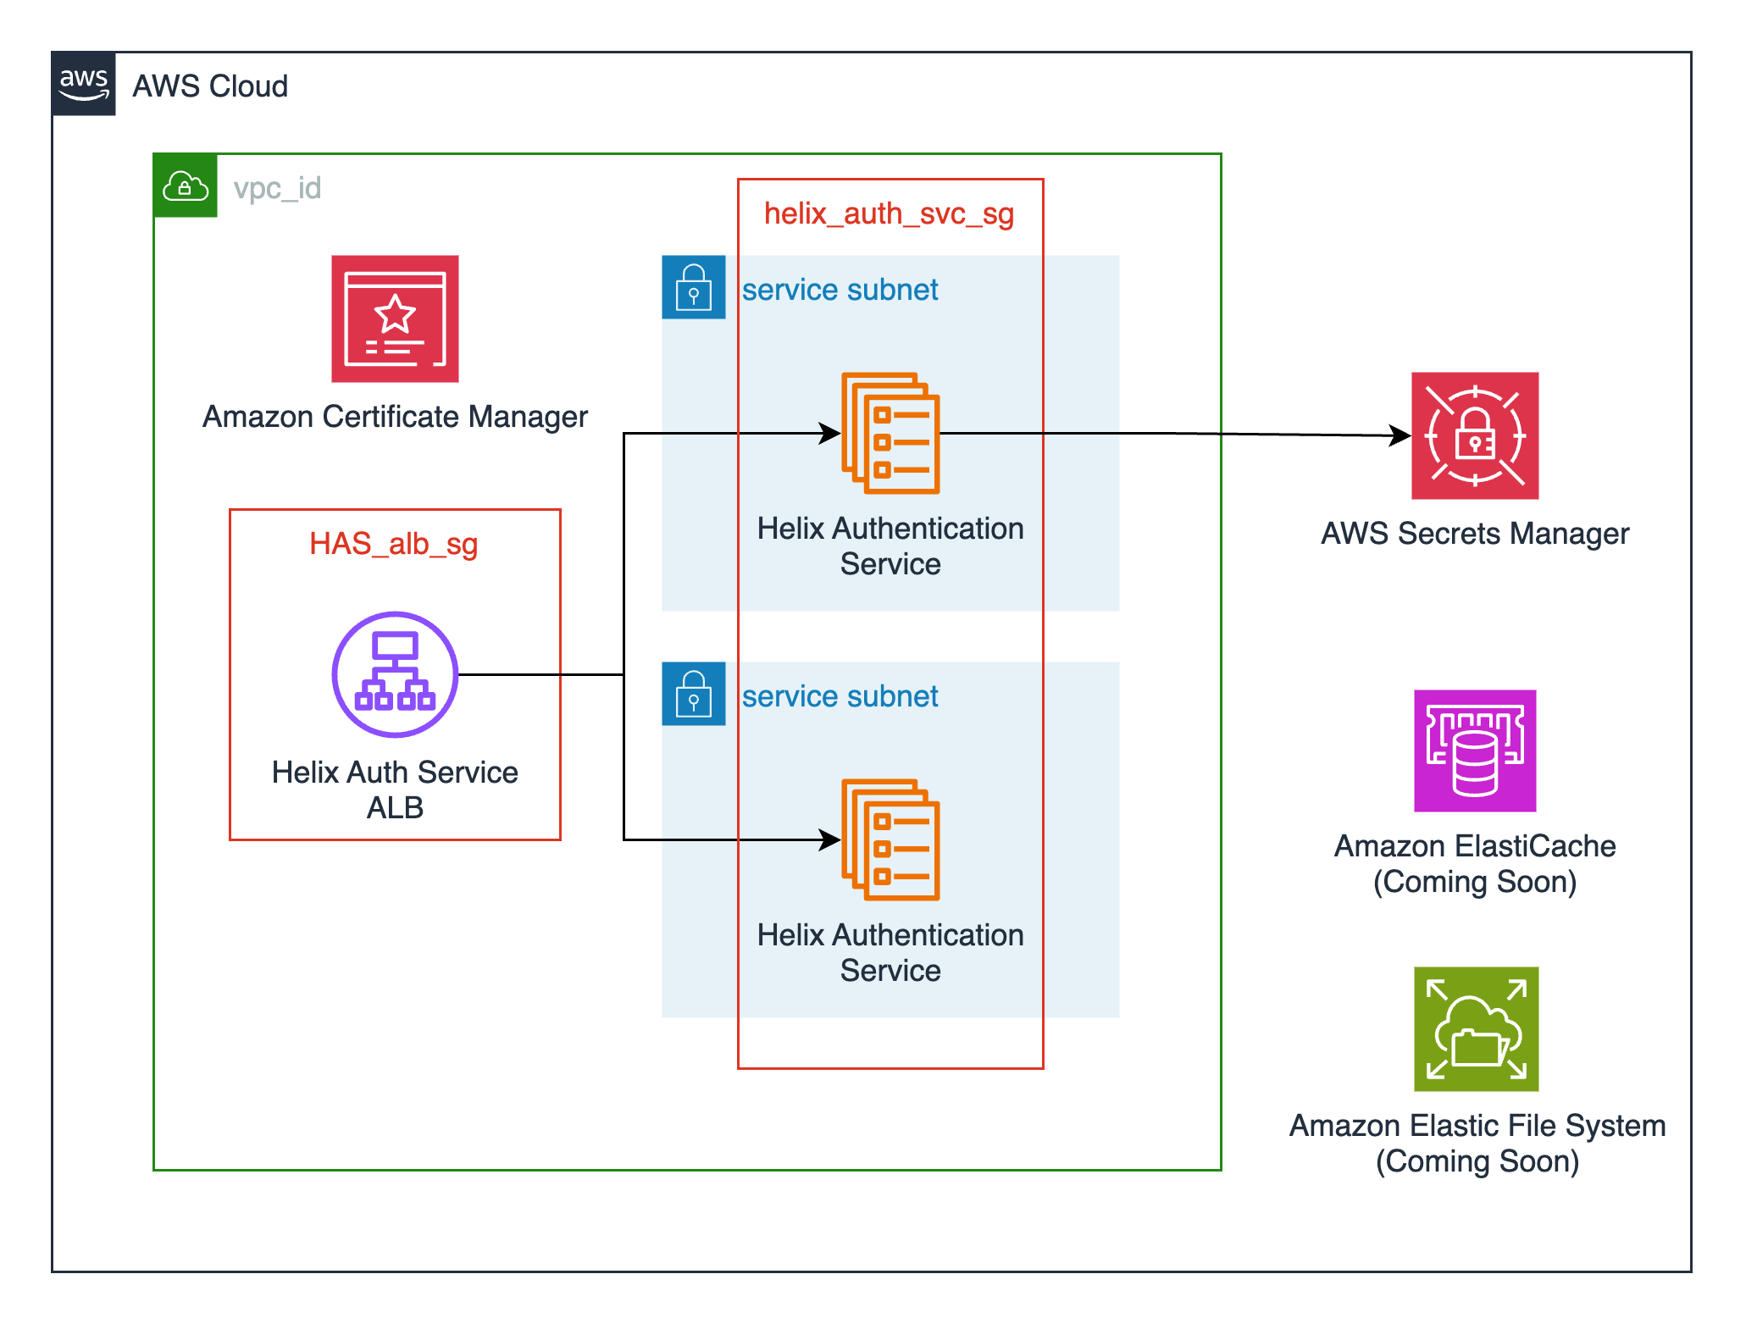Click the VPC cloud icon on vpc_id box
Screen dimensions: 1746x1324
click(186, 187)
